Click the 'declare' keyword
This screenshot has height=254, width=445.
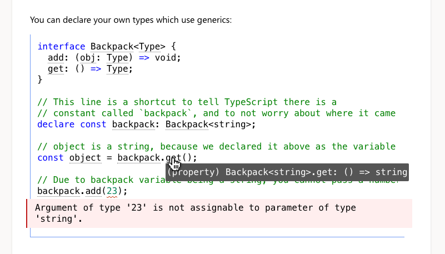tap(56, 124)
